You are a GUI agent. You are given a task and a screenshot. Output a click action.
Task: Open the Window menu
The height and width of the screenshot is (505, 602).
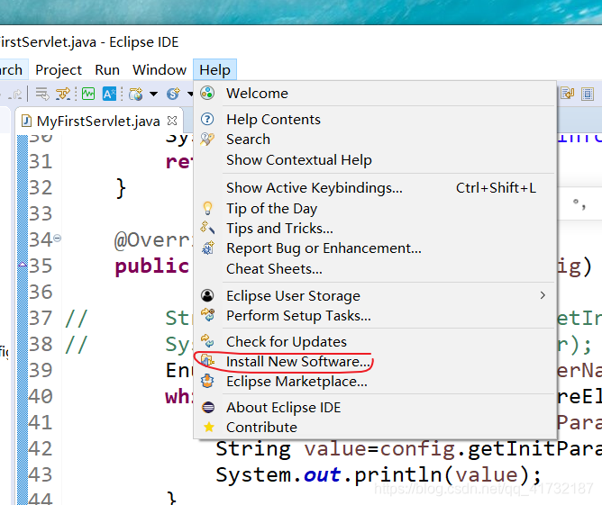click(x=160, y=70)
